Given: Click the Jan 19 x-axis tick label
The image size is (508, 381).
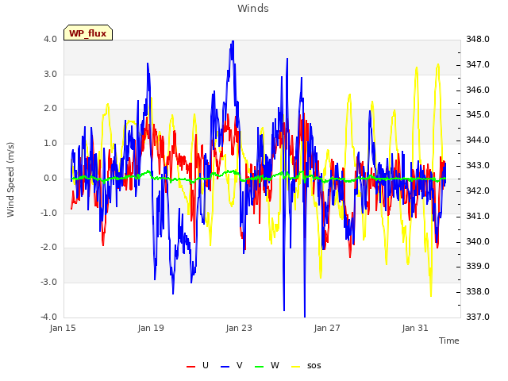Looking at the screenshot, I should [151, 328].
